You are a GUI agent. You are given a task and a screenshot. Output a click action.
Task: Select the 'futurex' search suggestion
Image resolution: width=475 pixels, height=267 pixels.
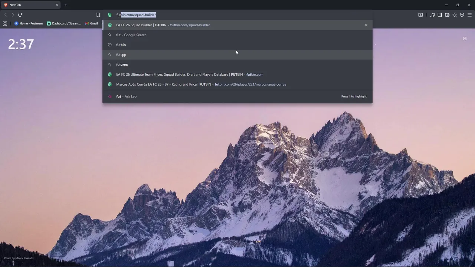pos(237,65)
